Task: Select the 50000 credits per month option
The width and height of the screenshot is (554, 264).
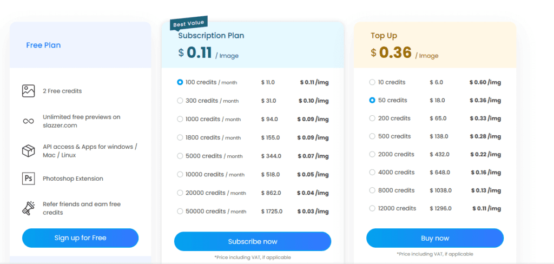Action: 180,211
